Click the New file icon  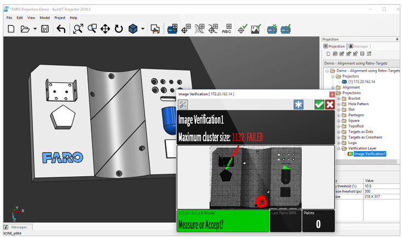(x=11, y=29)
